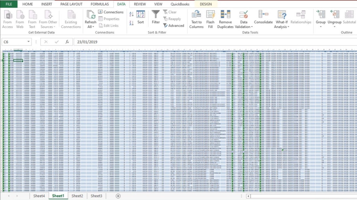
Task: Sort column A to Z ascending
Action: (131, 14)
